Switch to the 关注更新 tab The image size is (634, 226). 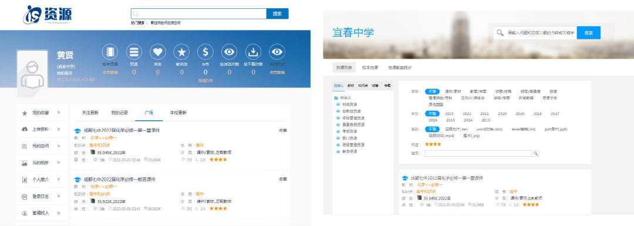click(90, 113)
